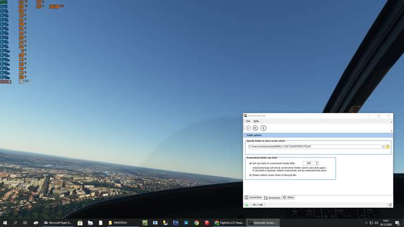Click the refresh icon in bottom-right status bar
Image resolution: width=404 pixels, height=227 pixels.
point(390,205)
